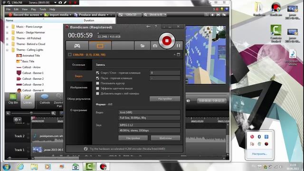Click Bandicam icon in Windows taskbar
The image size is (304, 171).
point(104,167)
